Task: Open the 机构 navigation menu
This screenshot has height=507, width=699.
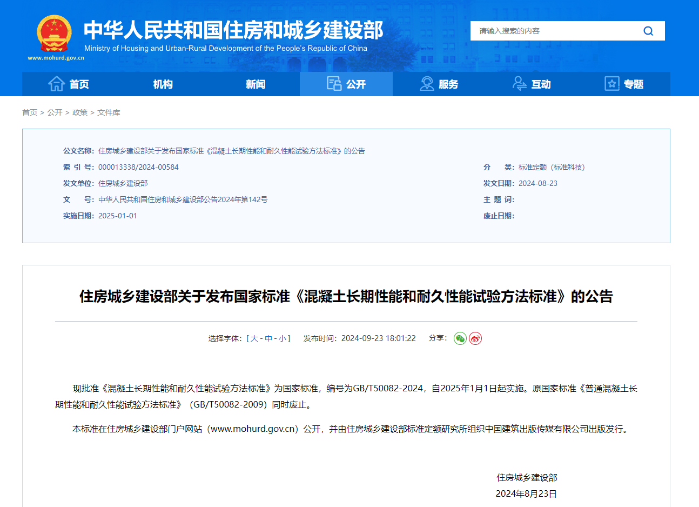Action: tap(163, 84)
